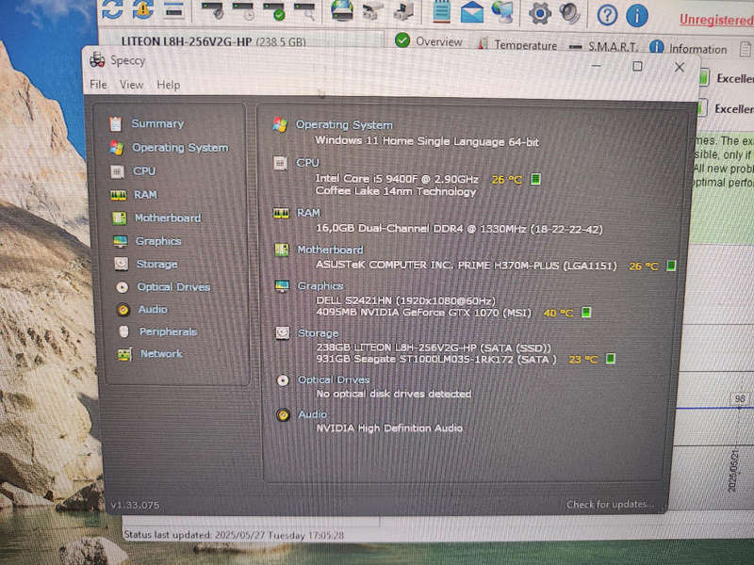The image size is (754, 565).
Task: Click the CPU chip icon in summary panel
Action: coord(280,163)
